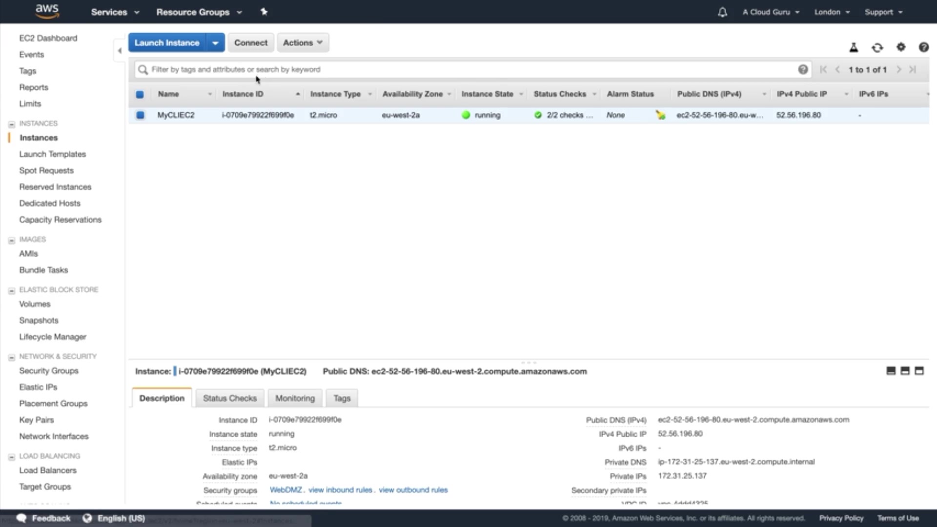The width and height of the screenshot is (937, 527).
Task: Maximize the details pane layout icon
Action: point(919,371)
